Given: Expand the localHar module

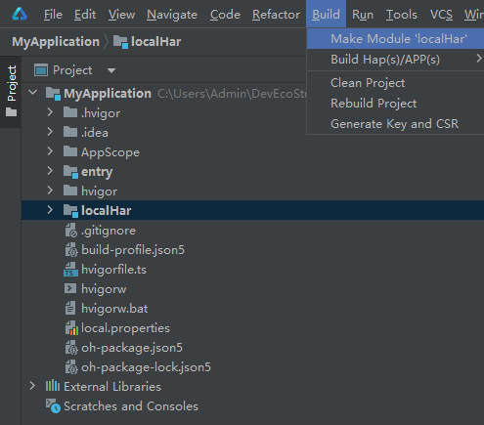Looking at the screenshot, I should 50,210.
